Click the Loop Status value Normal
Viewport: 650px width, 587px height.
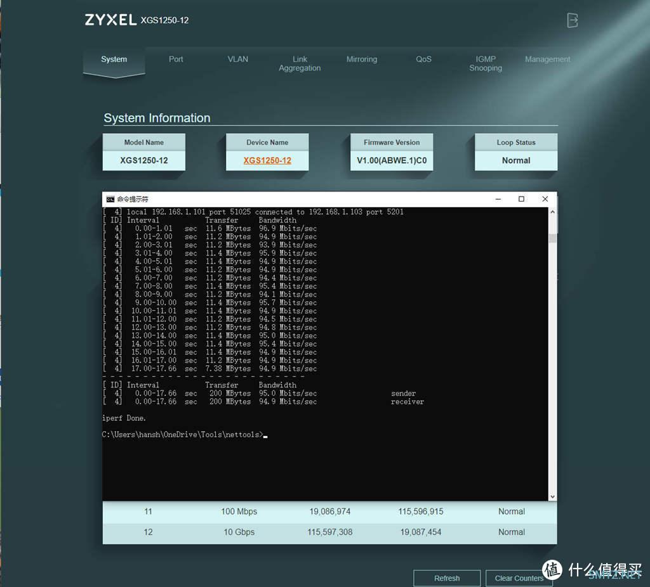point(516,160)
